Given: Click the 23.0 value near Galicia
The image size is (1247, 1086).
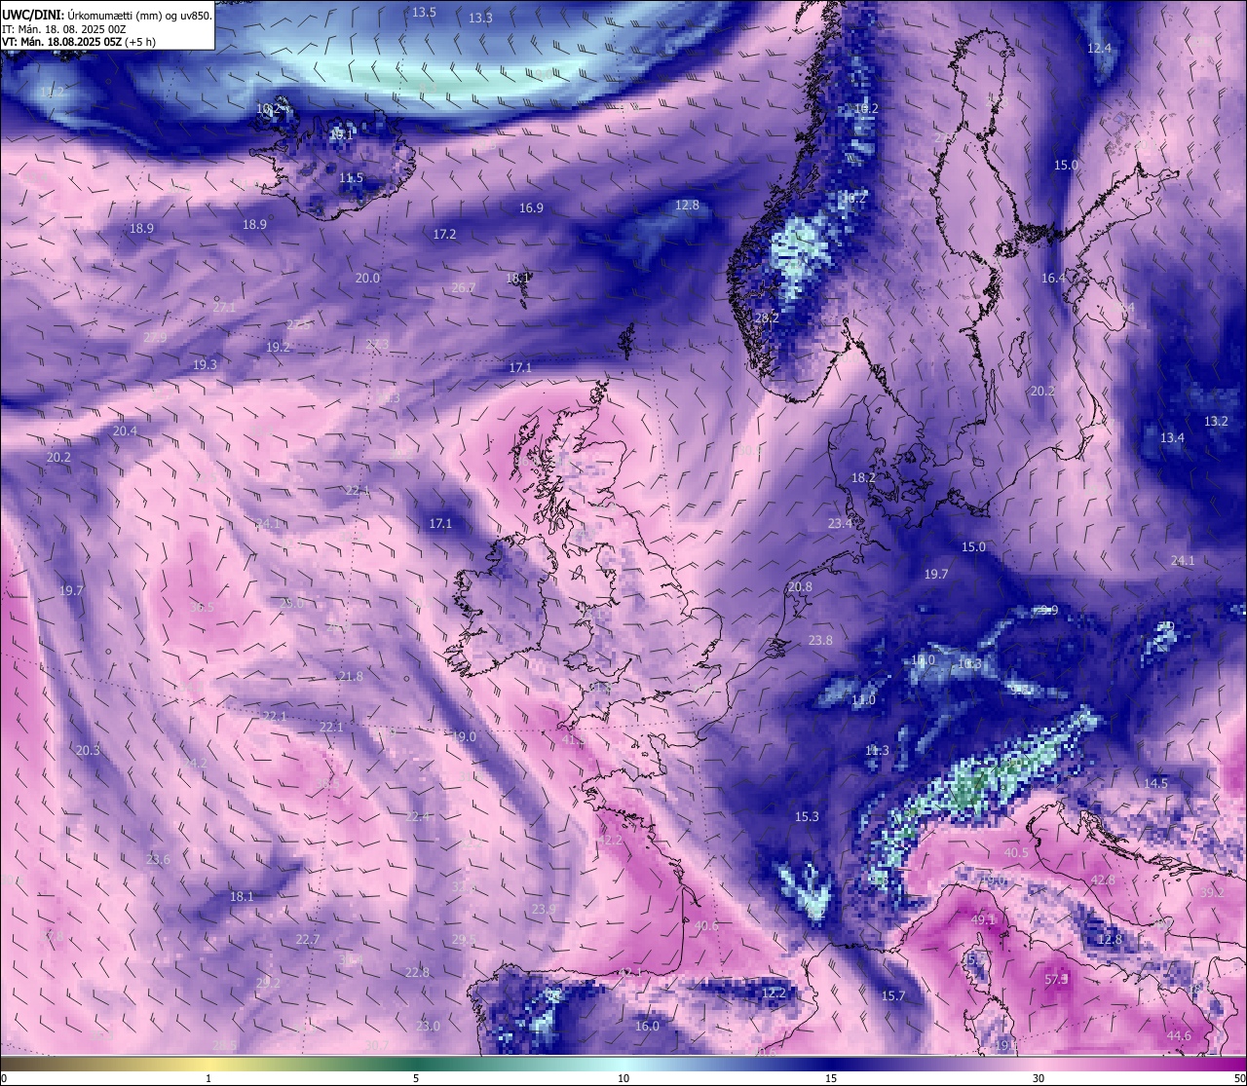Looking at the screenshot, I should [x=428, y=1026].
